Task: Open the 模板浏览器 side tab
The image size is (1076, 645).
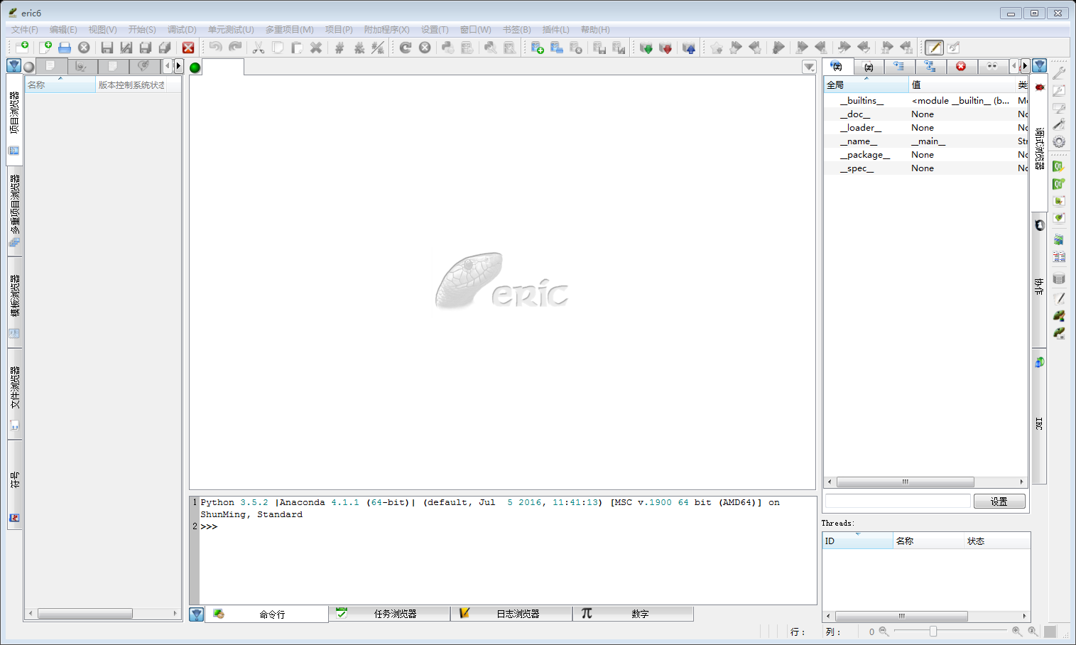Action: pos(14,302)
